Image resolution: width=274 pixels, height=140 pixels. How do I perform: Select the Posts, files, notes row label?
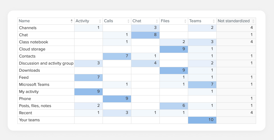[x=35, y=106]
